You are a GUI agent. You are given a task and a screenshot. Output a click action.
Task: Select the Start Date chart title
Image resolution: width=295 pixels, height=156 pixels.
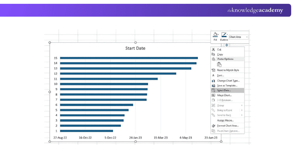click(x=135, y=48)
